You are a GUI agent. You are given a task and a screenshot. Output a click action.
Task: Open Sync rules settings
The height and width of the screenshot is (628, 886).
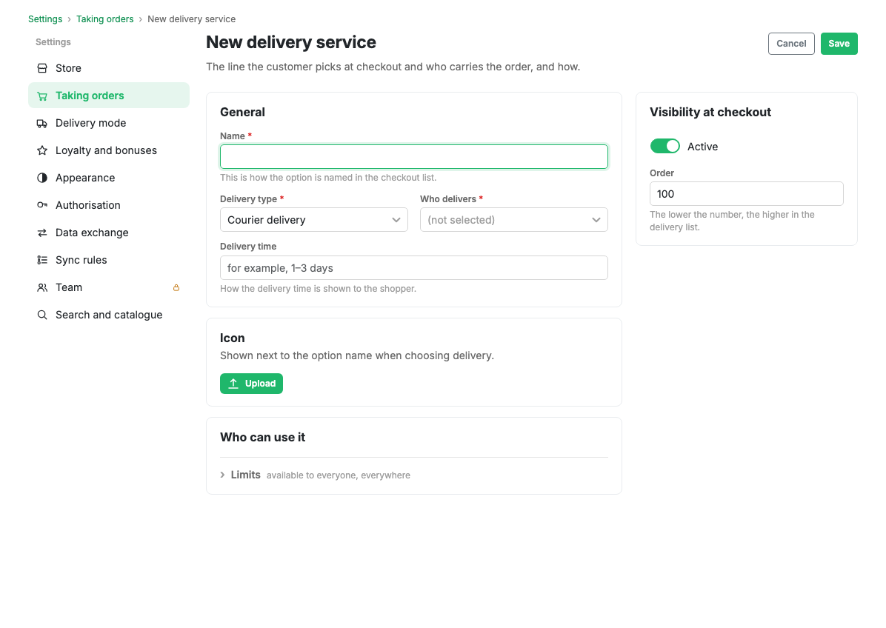click(x=108, y=261)
